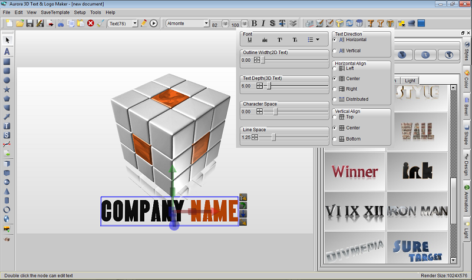Open the Text(76) object dropdown
Viewport: 472px width, 280px height.
[135, 23]
